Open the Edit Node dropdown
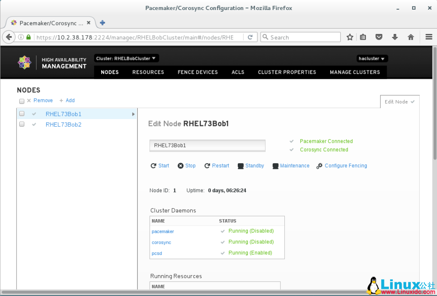The height and width of the screenshot is (296, 437). point(399,101)
